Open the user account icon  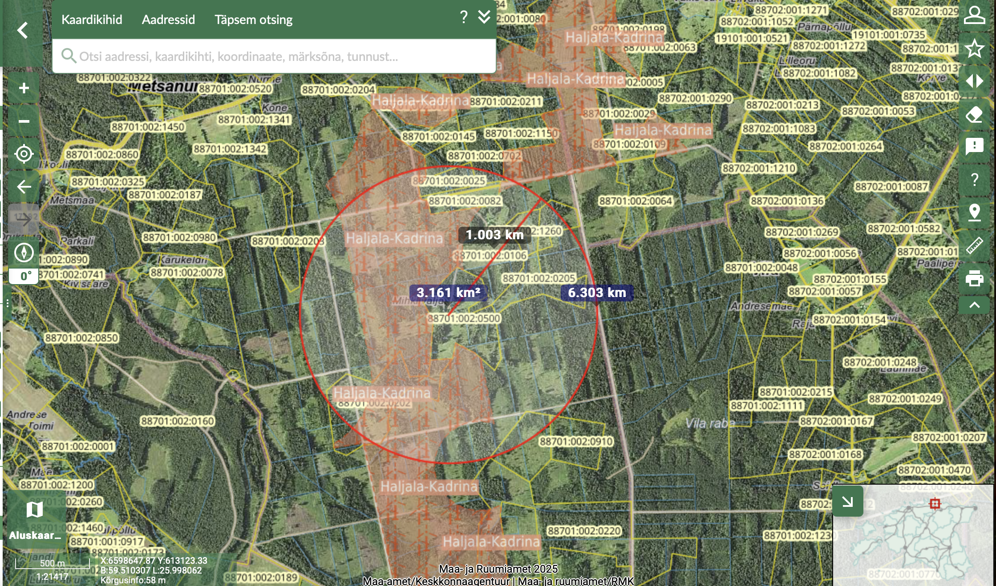(974, 16)
